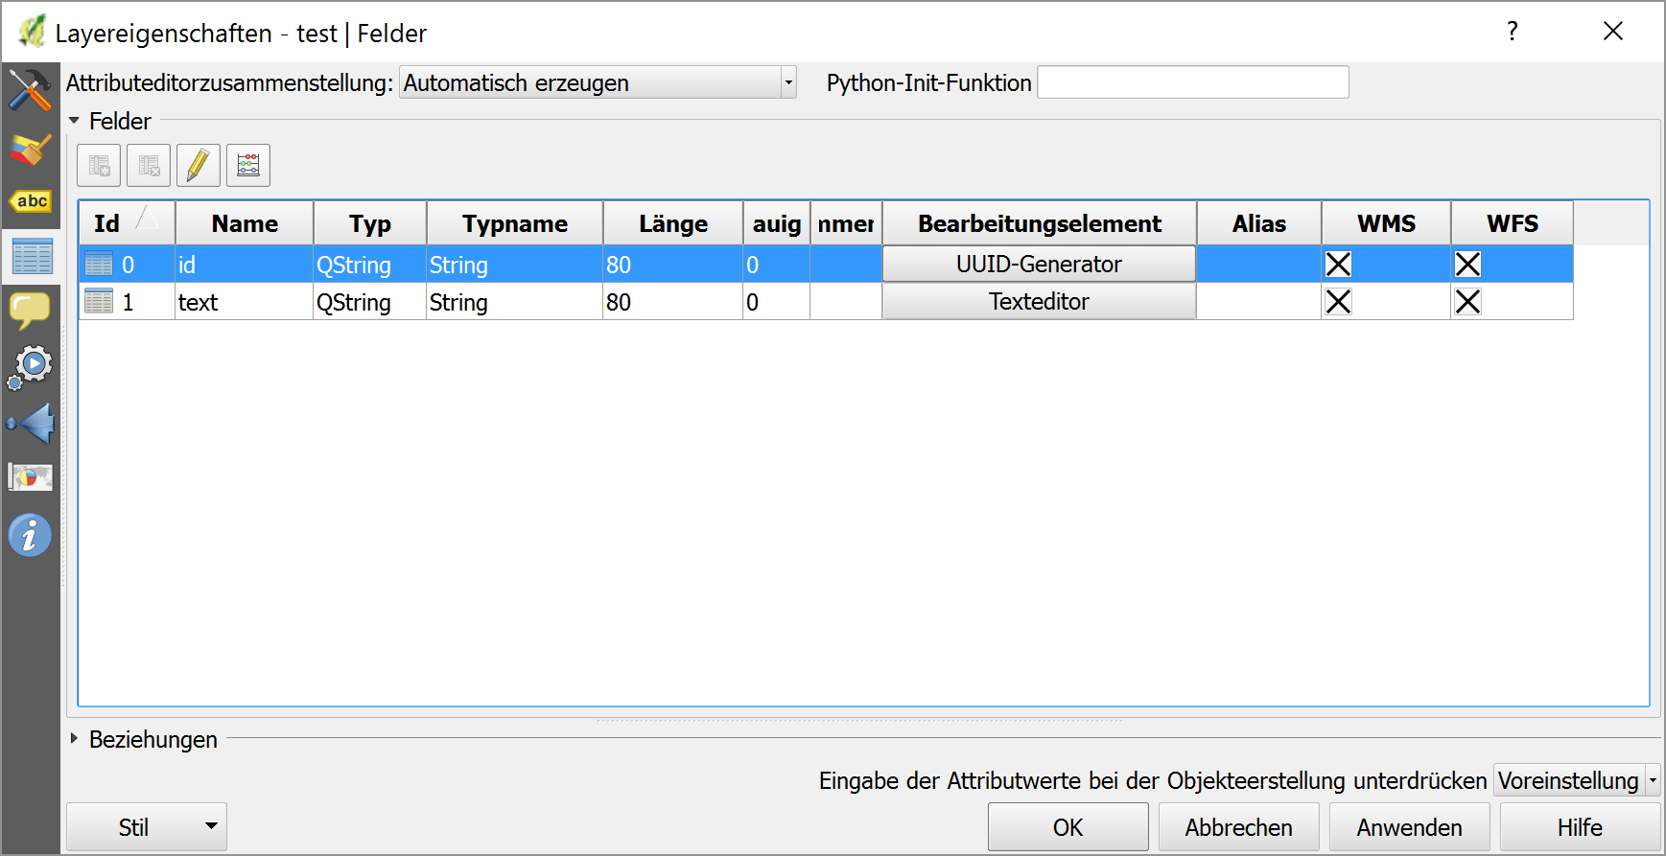Click the Texteditor edit widget button
This screenshot has width=1666, height=856.
pyautogui.click(x=1039, y=302)
